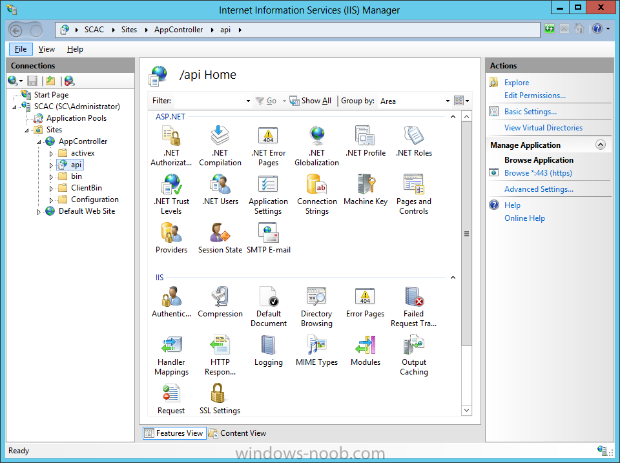This screenshot has height=463, width=620.
Task: Click the Delete connection icon
Action: point(69,81)
